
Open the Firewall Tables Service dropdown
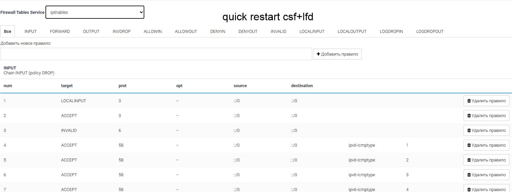pyautogui.click(x=95, y=12)
